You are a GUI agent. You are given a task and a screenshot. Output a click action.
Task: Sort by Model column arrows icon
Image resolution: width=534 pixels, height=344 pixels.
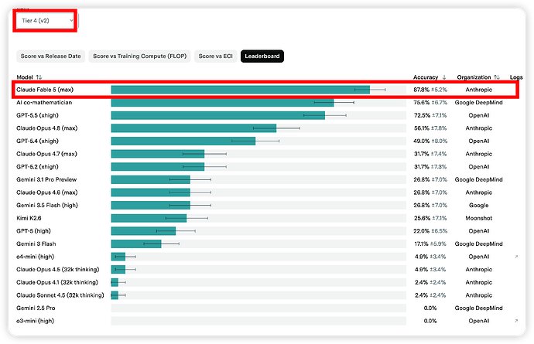[x=39, y=77]
